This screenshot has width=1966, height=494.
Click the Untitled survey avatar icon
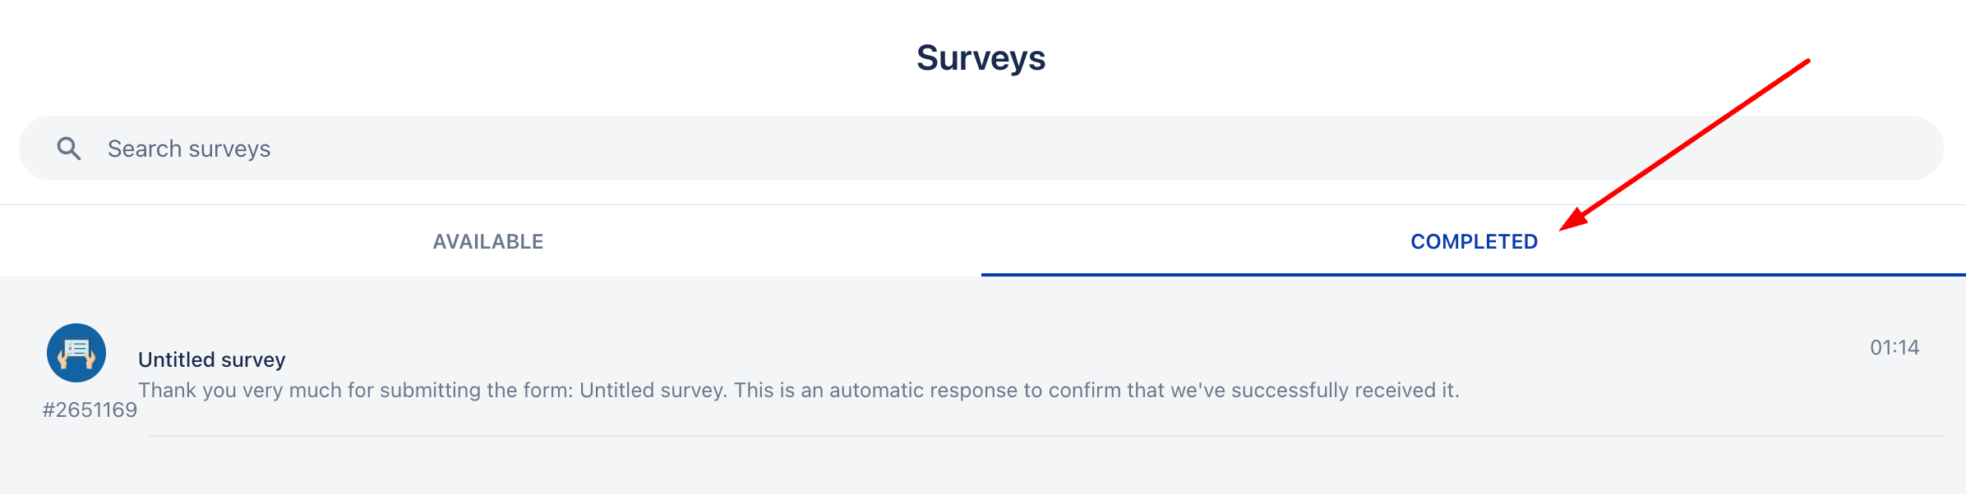[76, 353]
